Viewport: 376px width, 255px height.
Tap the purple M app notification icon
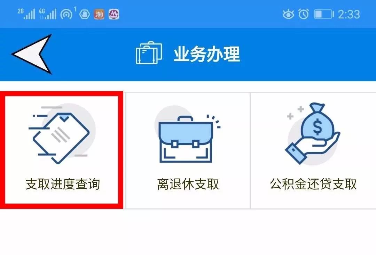tap(114, 14)
